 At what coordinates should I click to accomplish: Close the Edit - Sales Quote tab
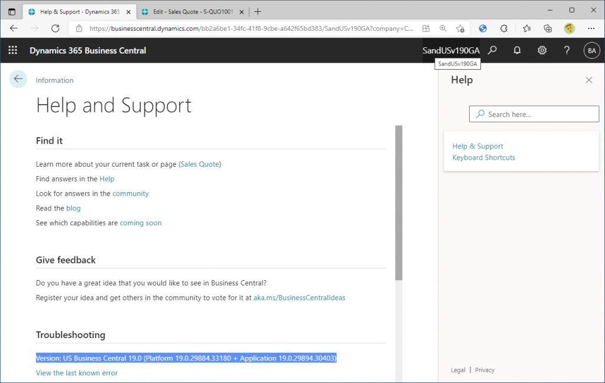242,12
